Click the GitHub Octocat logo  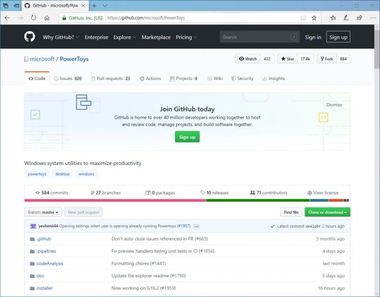[30, 37]
